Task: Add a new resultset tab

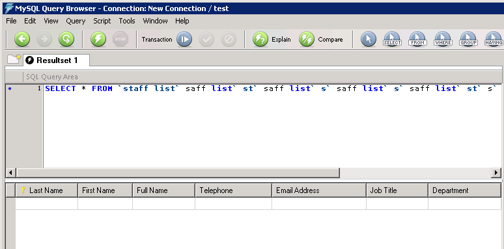Action: (x=14, y=59)
